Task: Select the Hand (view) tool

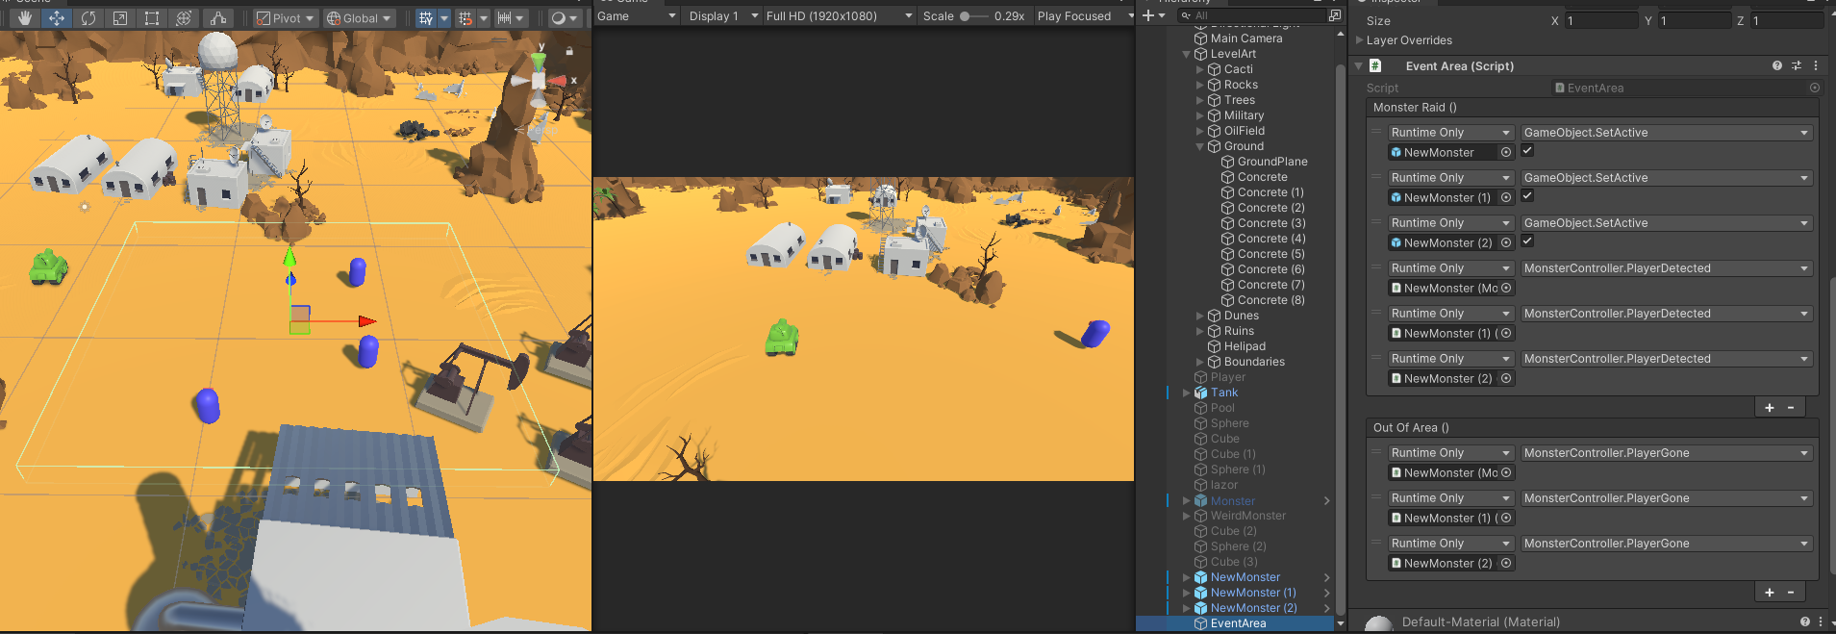Action: pos(25,17)
